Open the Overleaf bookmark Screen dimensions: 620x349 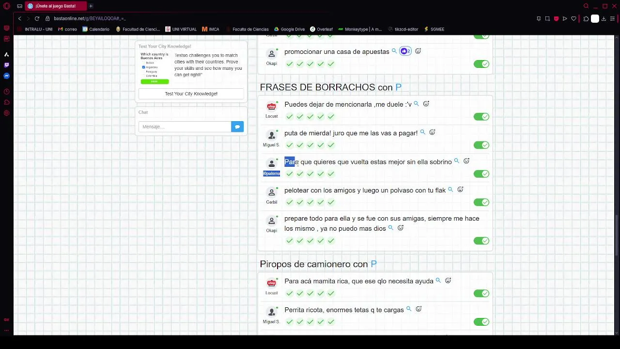click(x=322, y=29)
